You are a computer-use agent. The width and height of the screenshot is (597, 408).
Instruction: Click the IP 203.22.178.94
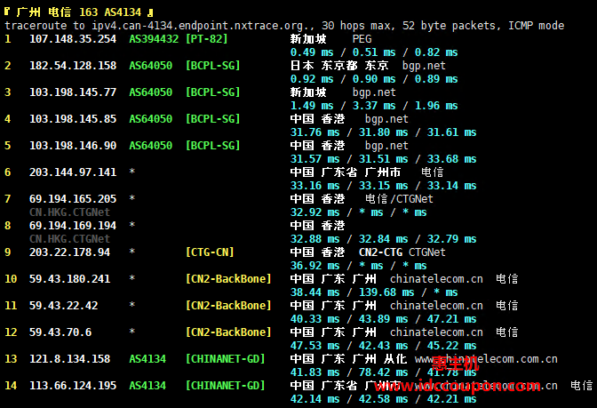(x=69, y=252)
